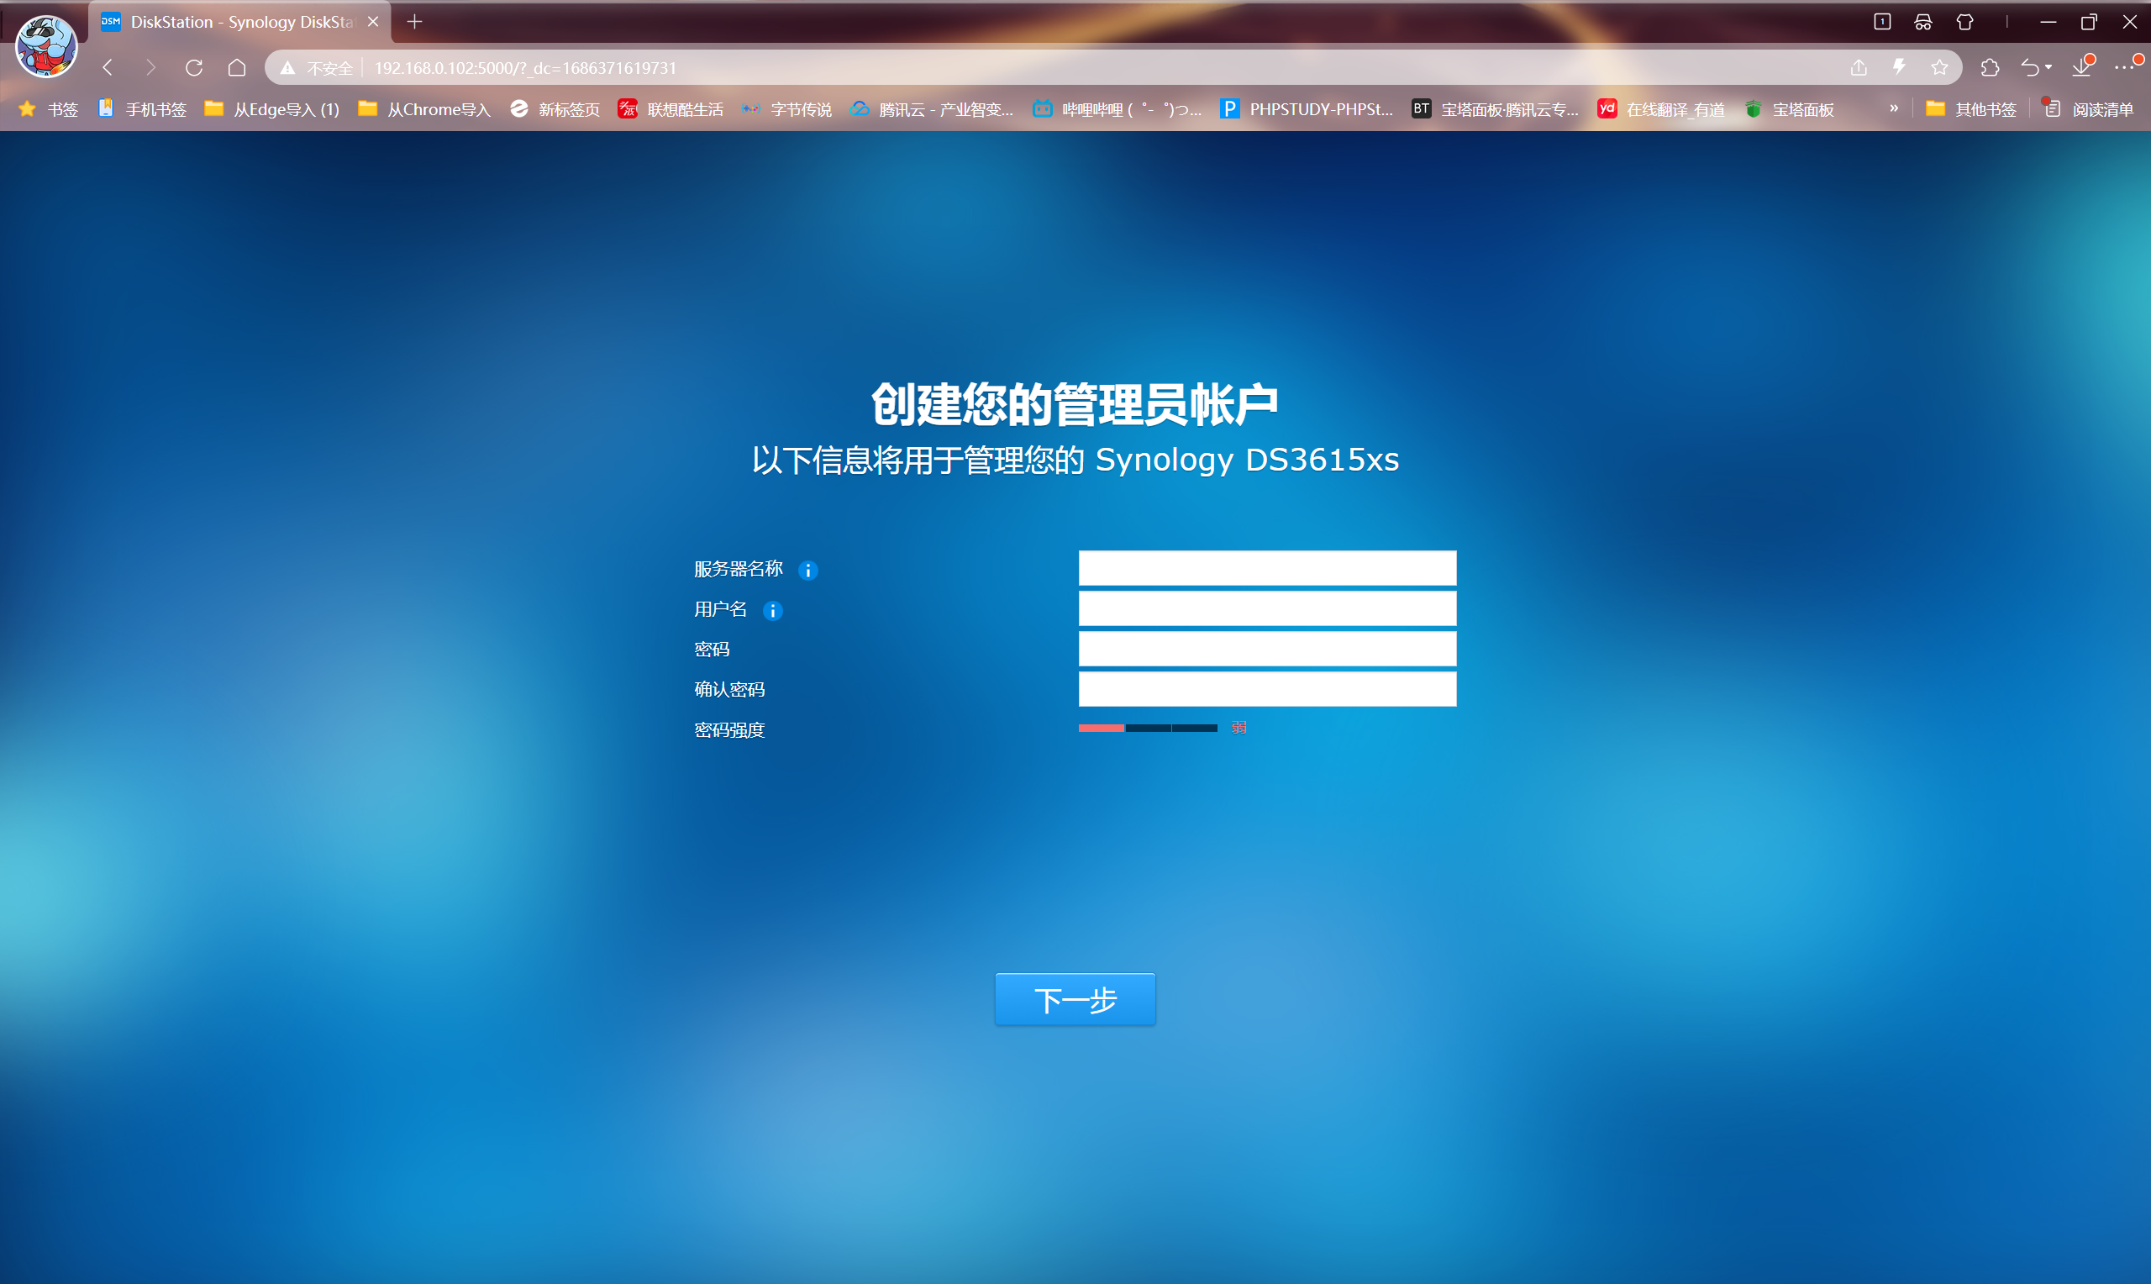Click the 下一步 button

[x=1075, y=999]
